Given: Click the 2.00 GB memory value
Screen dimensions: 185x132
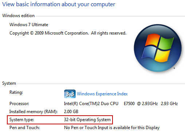Looking at the screenshot, I should (71, 112).
